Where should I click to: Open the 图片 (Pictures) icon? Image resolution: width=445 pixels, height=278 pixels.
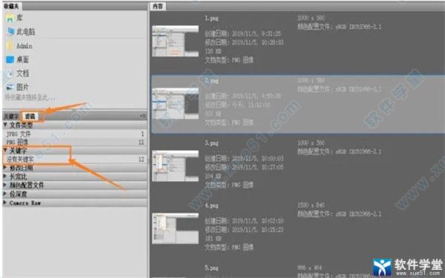(x=10, y=87)
